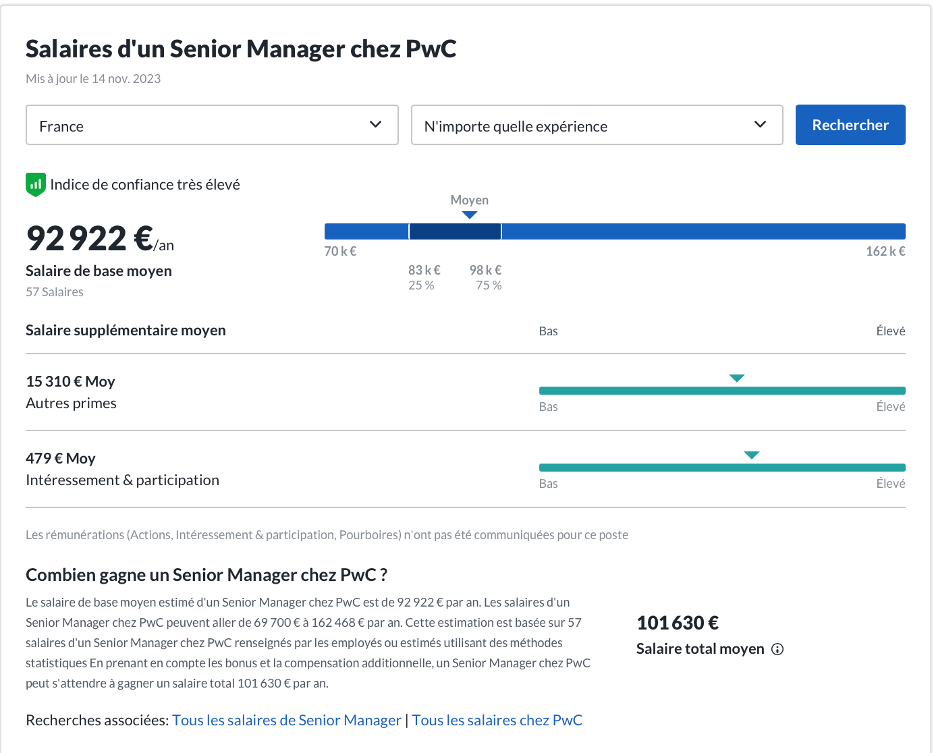This screenshot has height=753, width=934.
Task: Click the Autres primes teal range bar
Action: pyautogui.click(x=722, y=391)
